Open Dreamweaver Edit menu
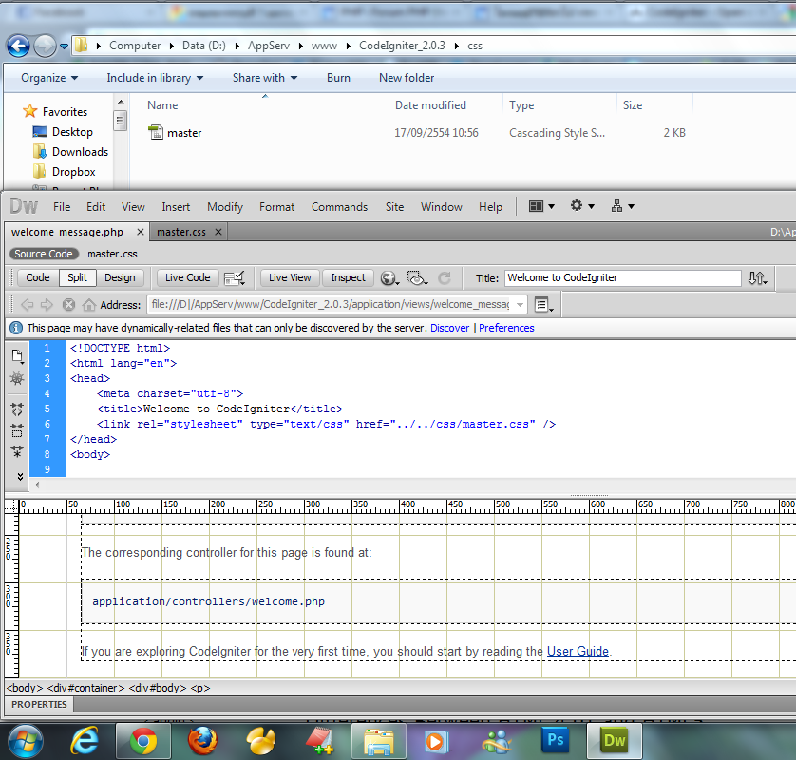Screen dimensions: 796x760 96,207
